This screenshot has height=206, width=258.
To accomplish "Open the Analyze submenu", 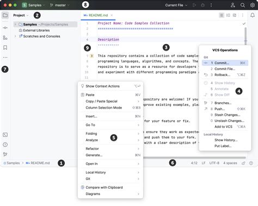I will [x=110, y=140].
